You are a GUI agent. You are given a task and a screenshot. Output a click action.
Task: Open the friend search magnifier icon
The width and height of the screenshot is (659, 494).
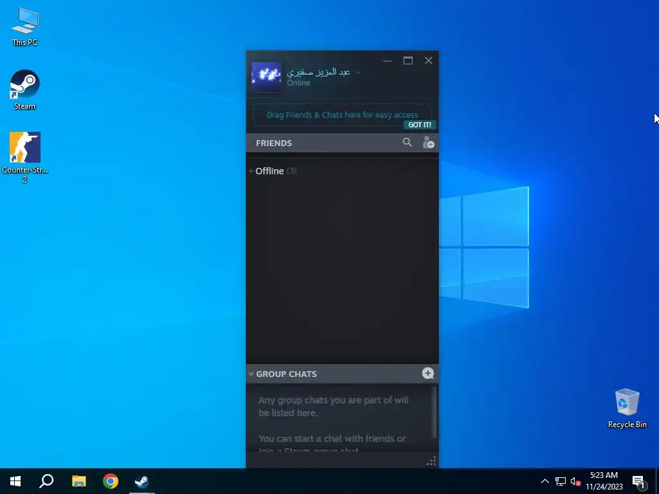407,142
